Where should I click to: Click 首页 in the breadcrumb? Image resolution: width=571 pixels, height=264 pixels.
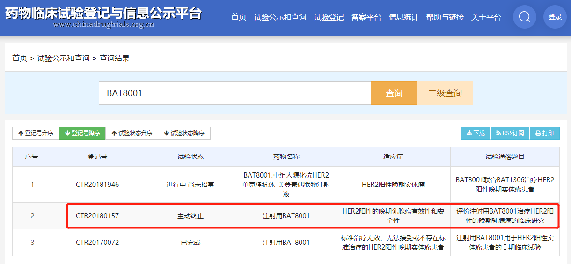[x=20, y=58]
